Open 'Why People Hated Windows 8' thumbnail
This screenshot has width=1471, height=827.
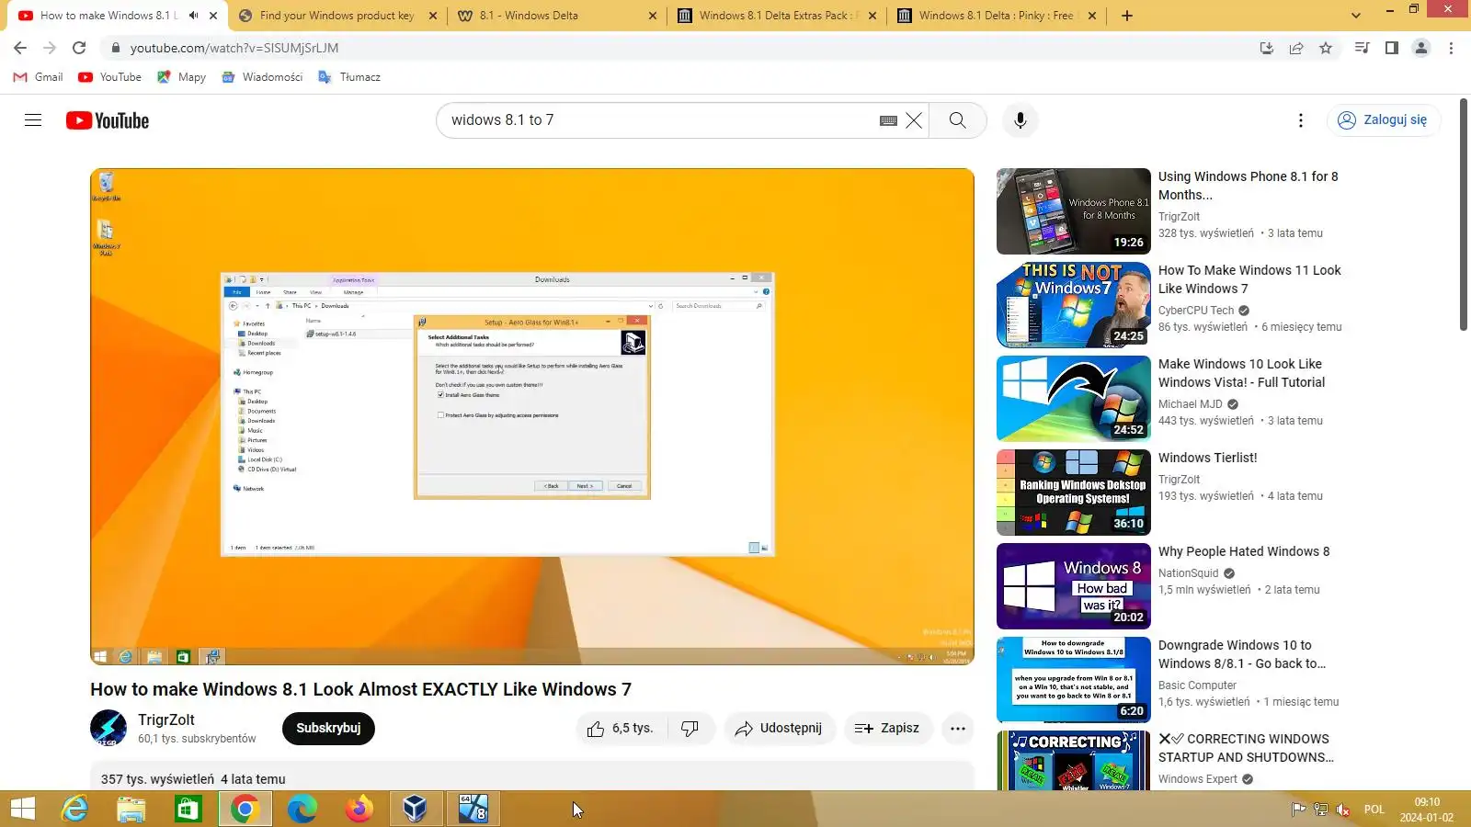pos(1074,586)
